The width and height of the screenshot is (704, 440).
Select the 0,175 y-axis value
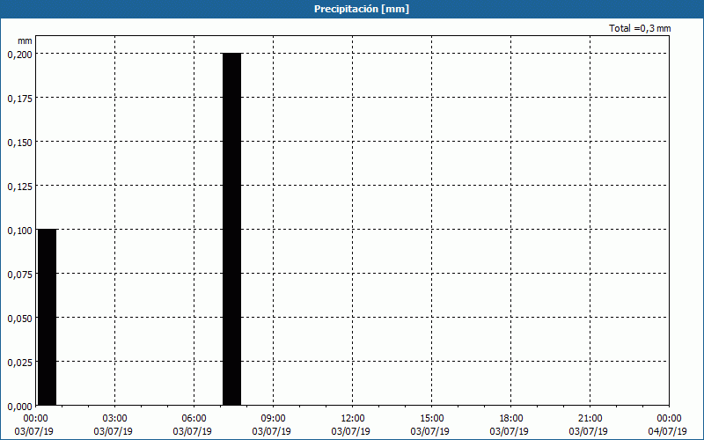pyautogui.click(x=19, y=99)
